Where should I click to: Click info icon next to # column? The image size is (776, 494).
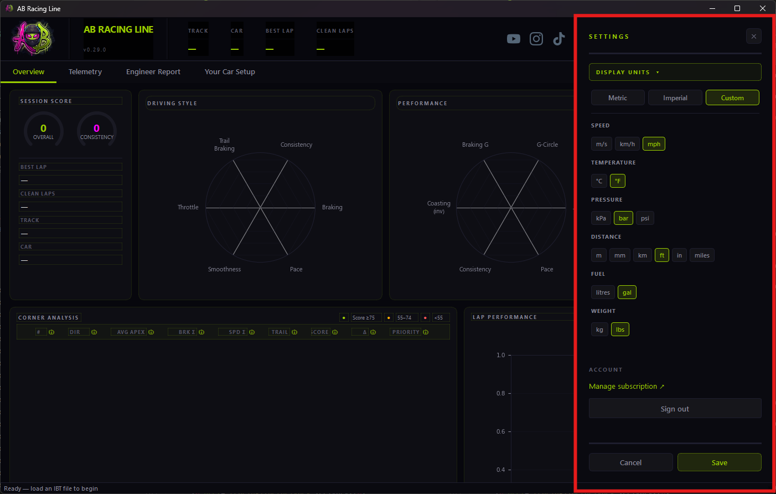[x=51, y=332]
